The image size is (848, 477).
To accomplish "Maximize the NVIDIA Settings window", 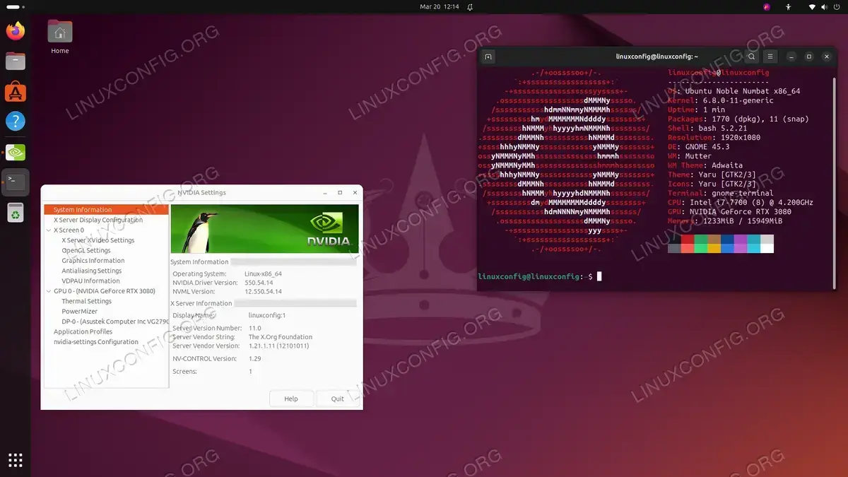I will pyautogui.click(x=340, y=192).
